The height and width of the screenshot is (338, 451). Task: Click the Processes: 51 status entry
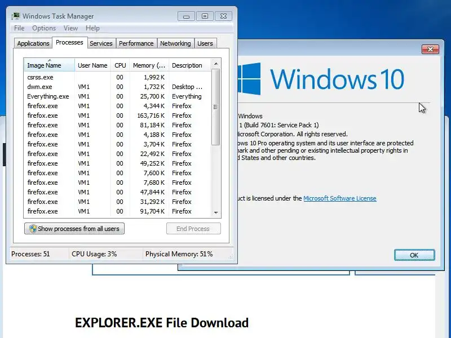(x=30, y=254)
